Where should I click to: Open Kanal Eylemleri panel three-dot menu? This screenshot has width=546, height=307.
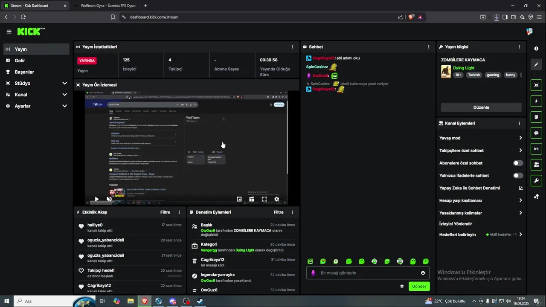coord(519,123)
